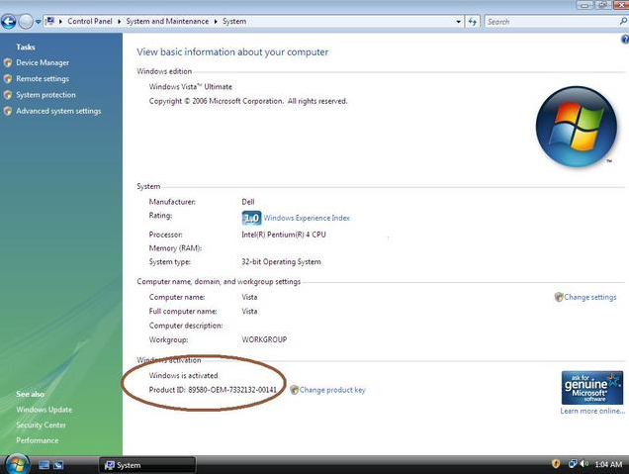Click shield icon beside Advanced system settings

click(8, 111)
